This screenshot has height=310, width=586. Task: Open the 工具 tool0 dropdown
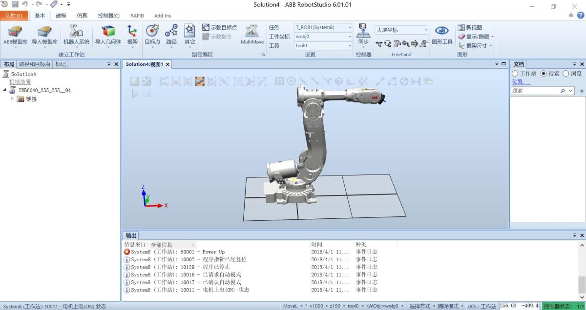click(x=350, y=46)
